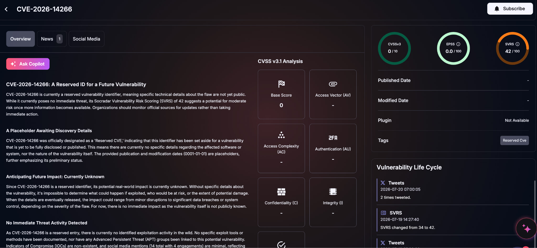The image size is (537, 248).
Task: Open the Social Media tab
Action: pyautogui.click(x=86, y=39)
